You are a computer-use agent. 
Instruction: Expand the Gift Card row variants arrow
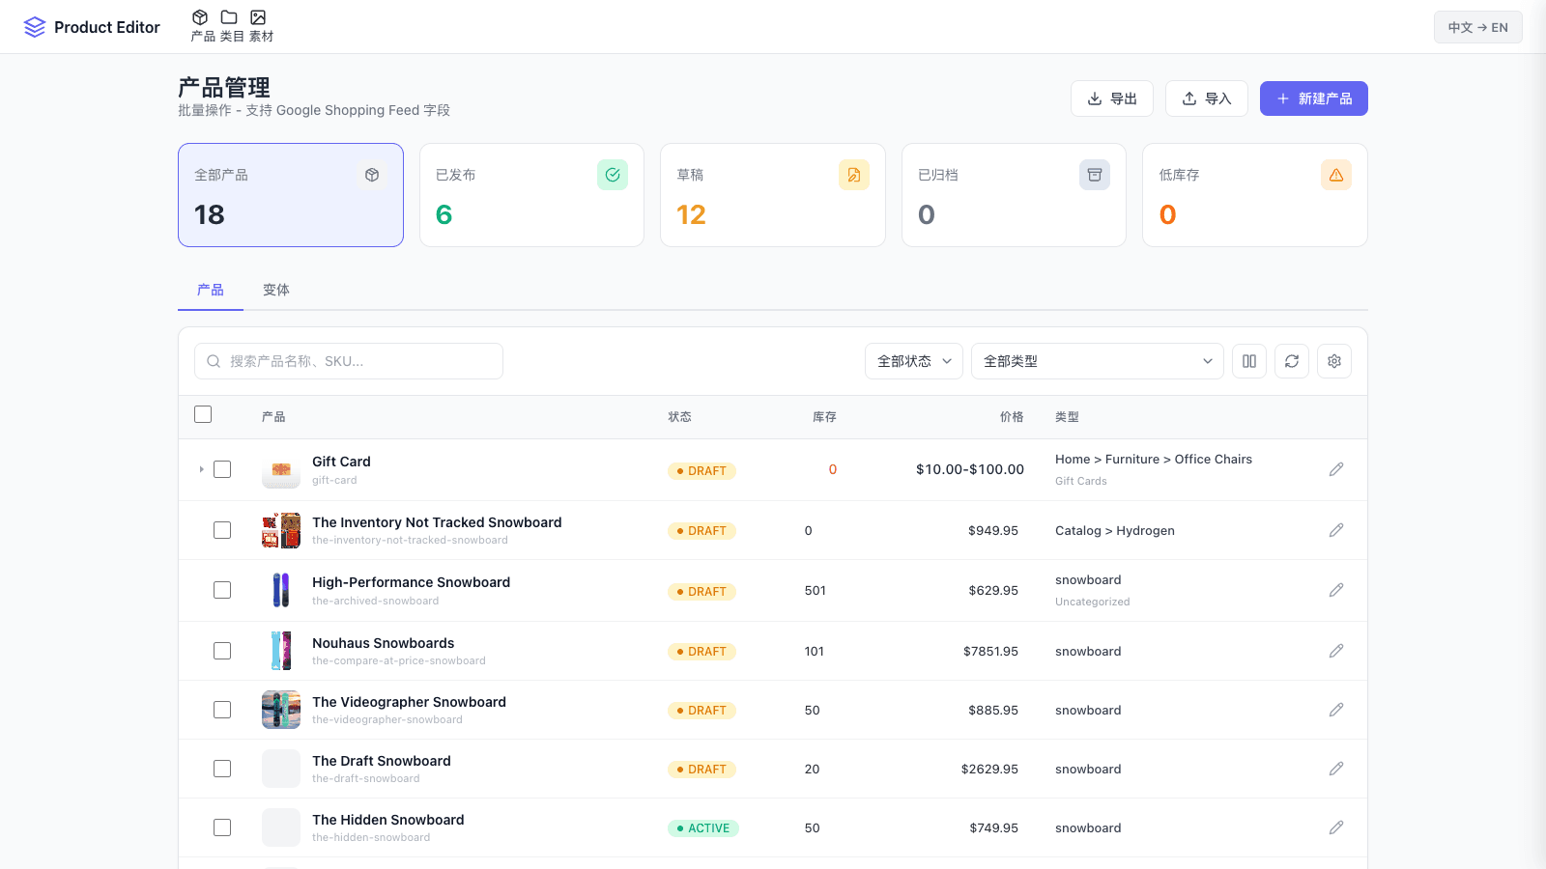[201, 469]
